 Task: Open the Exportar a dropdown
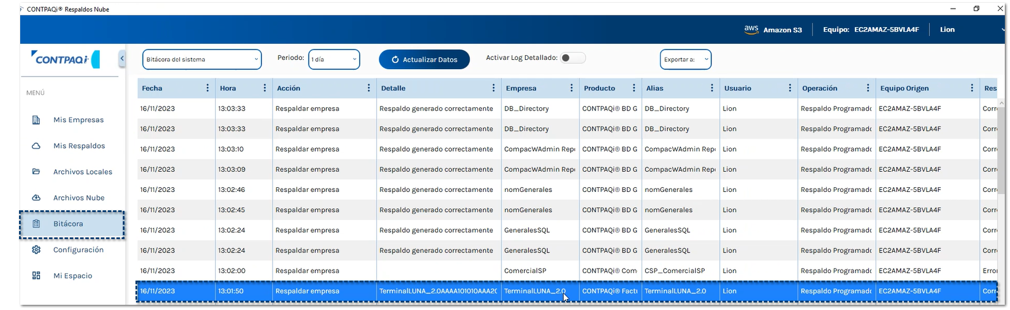[685, 59]
